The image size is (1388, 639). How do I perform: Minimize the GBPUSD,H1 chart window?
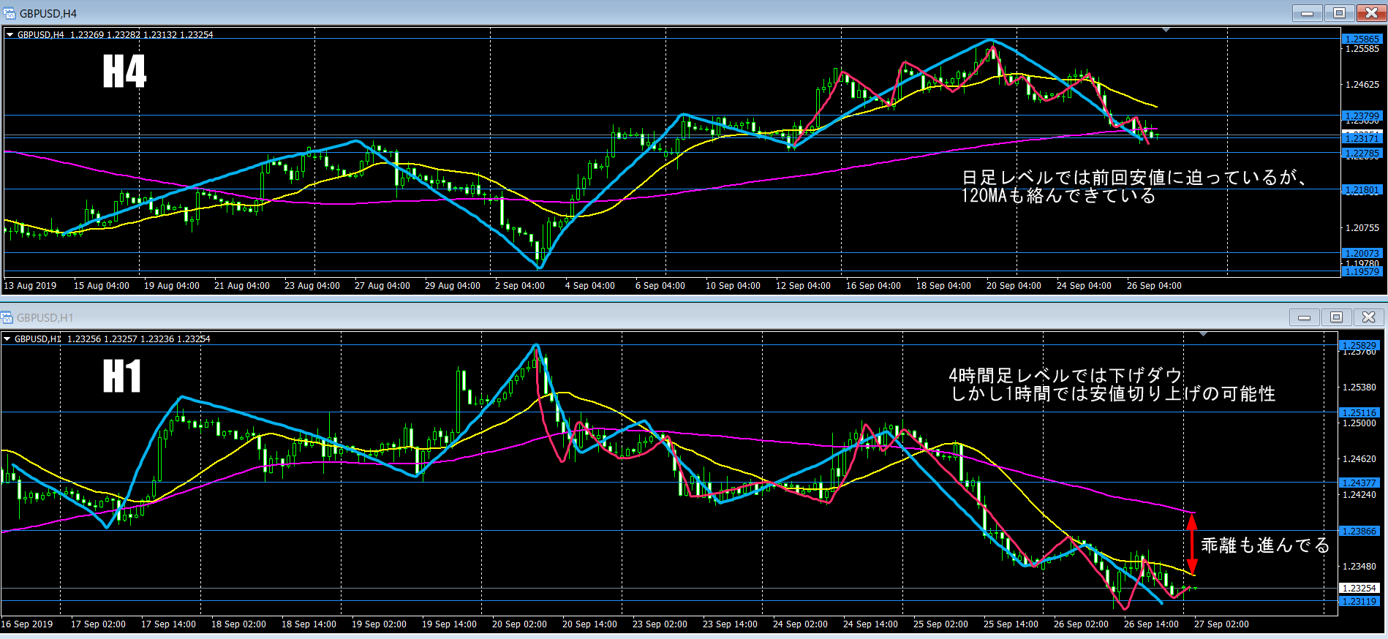coord(1304,317)
